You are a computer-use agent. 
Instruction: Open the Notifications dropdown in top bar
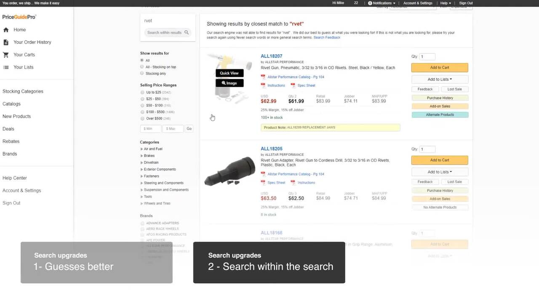382,3
